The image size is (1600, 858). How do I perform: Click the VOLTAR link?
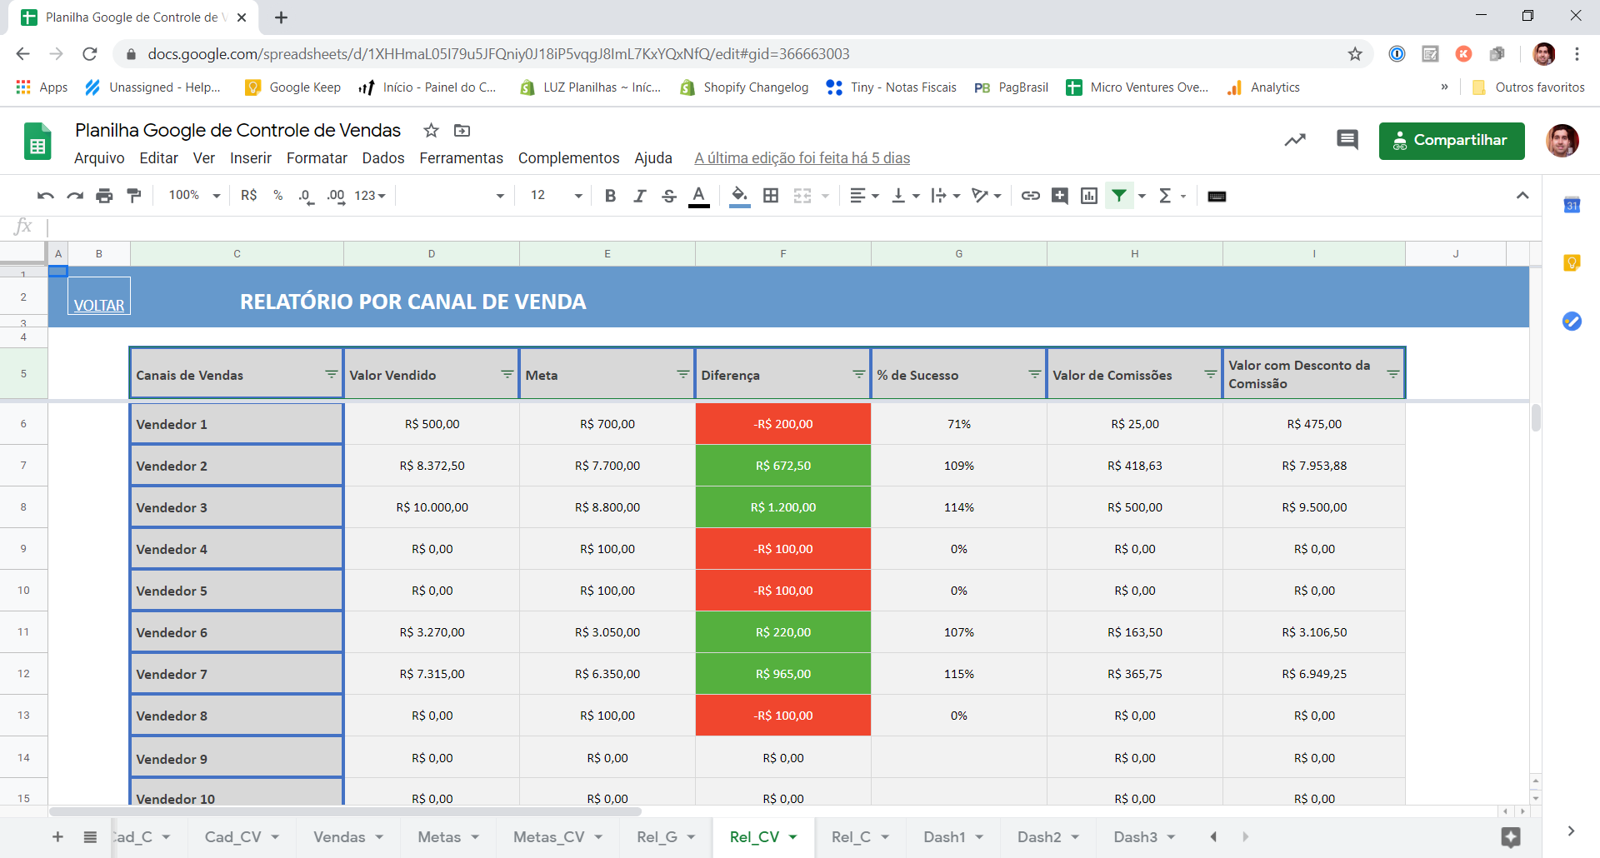click(99, 306)
